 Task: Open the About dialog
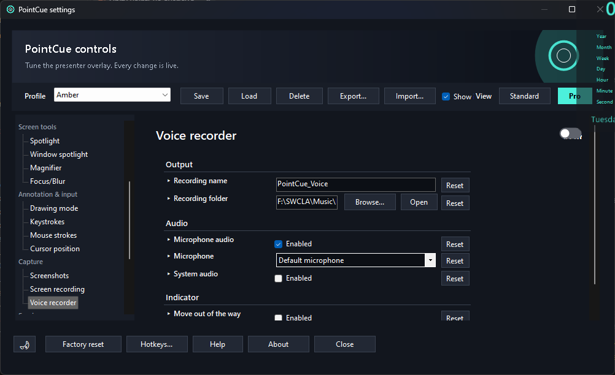point(279,344)
